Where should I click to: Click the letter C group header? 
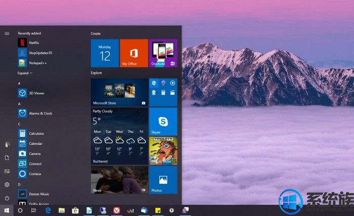(x=19, y=124)
